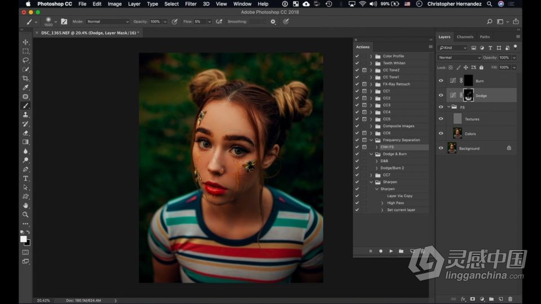541x304 pixels.
Task: Toggle checkmark for Color Profile action
Action: 357,56
